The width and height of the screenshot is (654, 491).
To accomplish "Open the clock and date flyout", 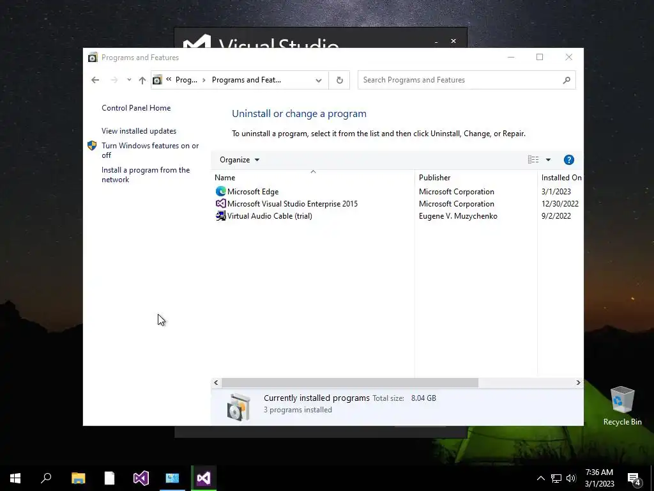I will pos(599,478).
